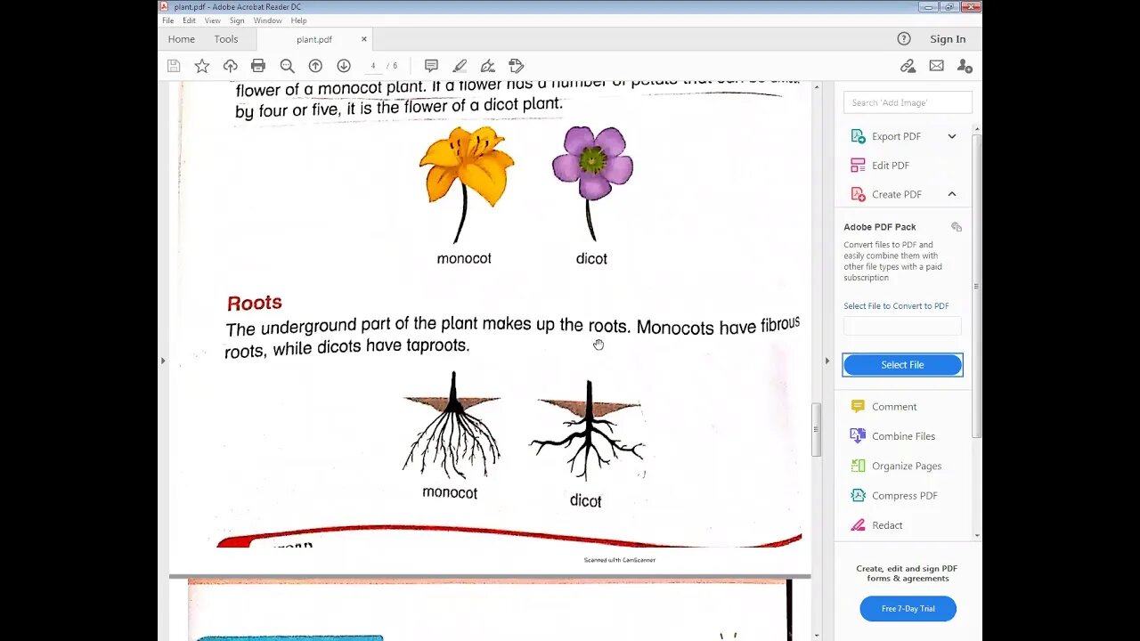The height and width of the screenshot is (641, 1140).
Task: Click the Create PDF tool icon
Action: pyautogui.click(x=858, y=194)
